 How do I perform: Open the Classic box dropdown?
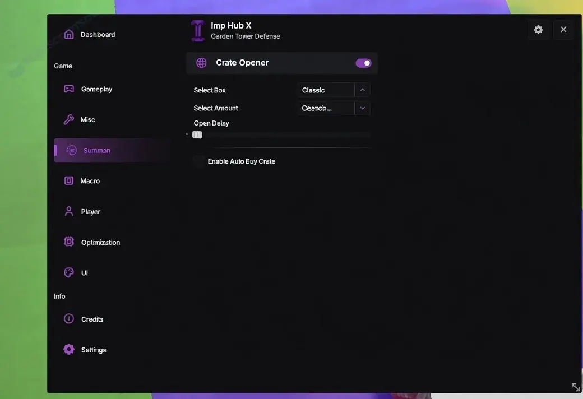point(334,90)
